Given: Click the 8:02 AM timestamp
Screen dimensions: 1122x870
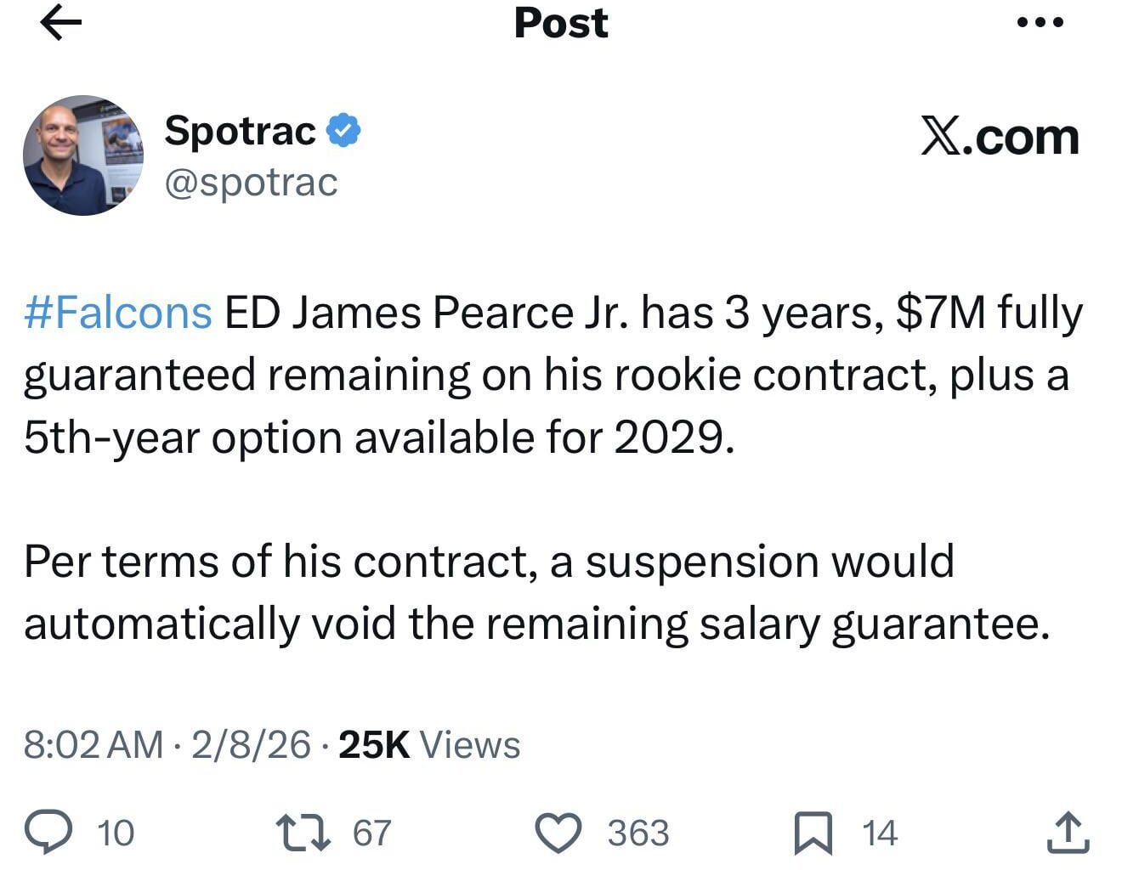Looking at the screenshot, I should point(93,744).
